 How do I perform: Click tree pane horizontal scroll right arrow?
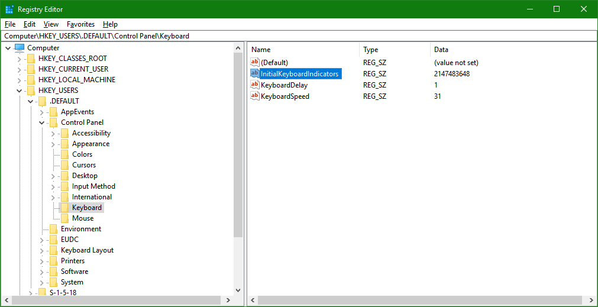pyautogui.click(x=228, y=300)
